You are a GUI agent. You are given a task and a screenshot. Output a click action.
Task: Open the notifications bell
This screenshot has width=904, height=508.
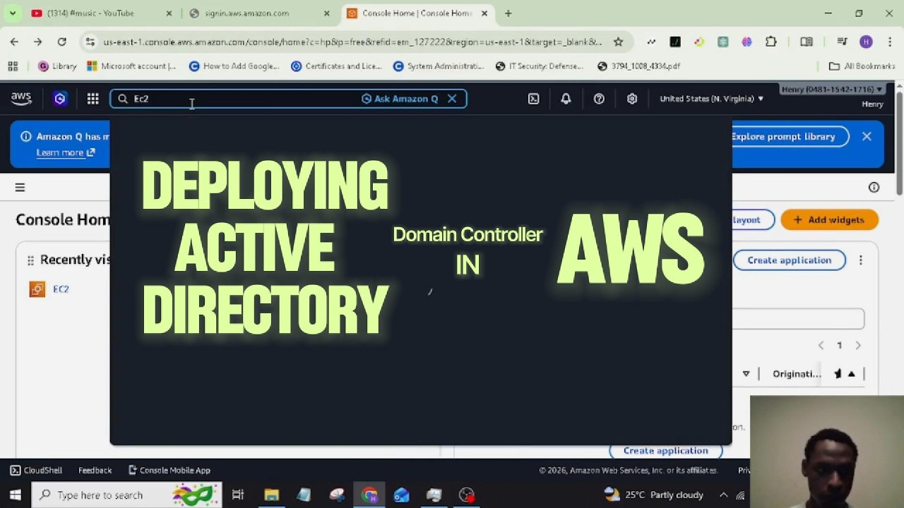point(566,99)
